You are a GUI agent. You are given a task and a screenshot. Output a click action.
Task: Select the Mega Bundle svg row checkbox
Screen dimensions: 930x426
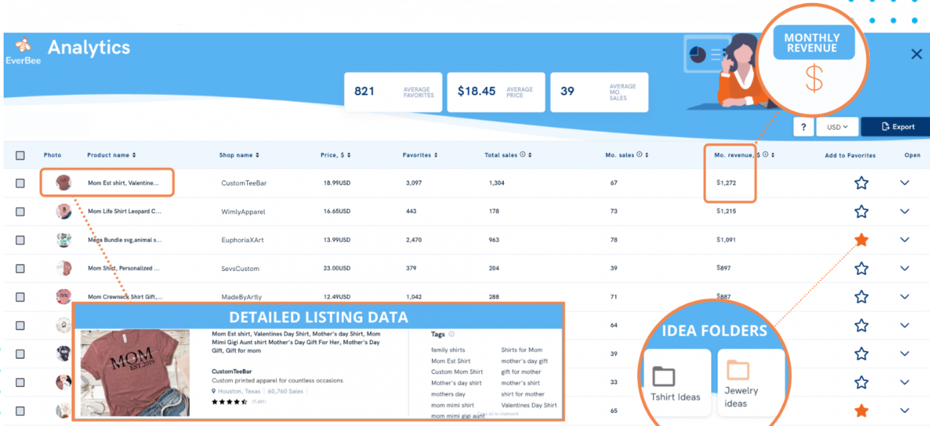point(20,240)
